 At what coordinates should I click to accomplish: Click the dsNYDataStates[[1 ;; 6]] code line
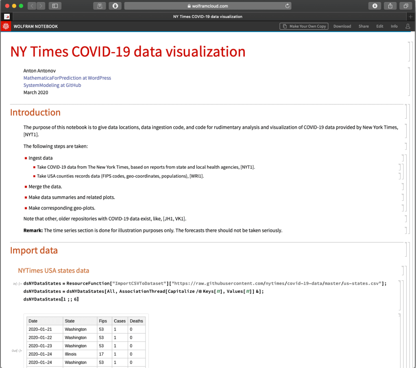pos(51,299)
